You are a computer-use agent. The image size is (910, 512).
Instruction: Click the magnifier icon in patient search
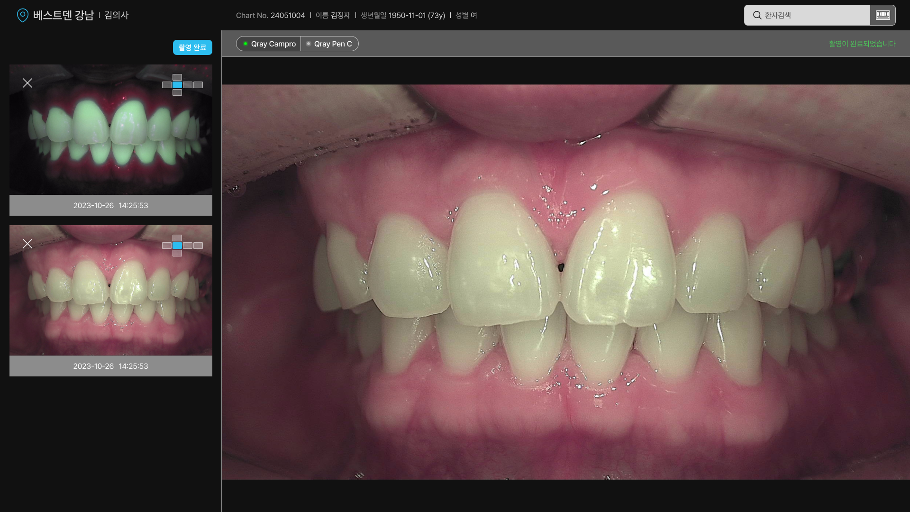coord(757,15)
